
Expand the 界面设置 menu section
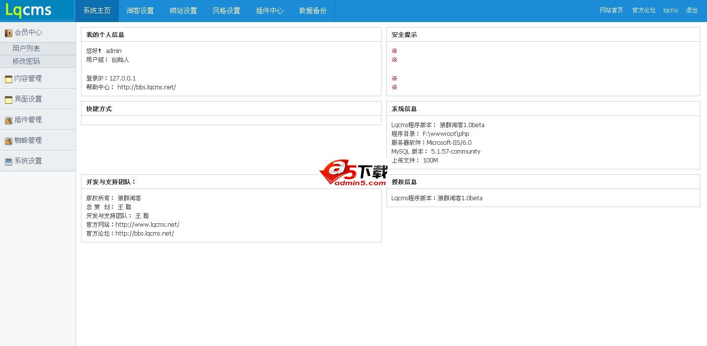click(38, 99)
